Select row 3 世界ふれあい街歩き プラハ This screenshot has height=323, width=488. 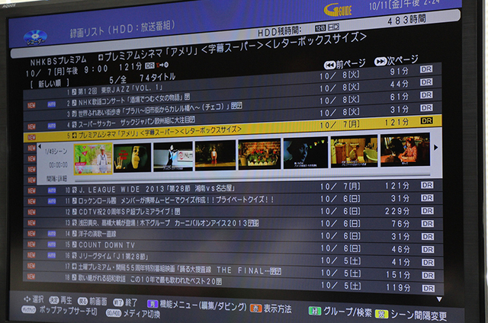coord(233,107)
